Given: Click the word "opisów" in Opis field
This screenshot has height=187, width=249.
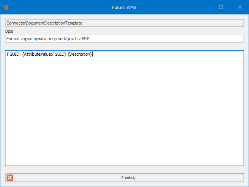Looking at the screenshot, I should point(41,39).
